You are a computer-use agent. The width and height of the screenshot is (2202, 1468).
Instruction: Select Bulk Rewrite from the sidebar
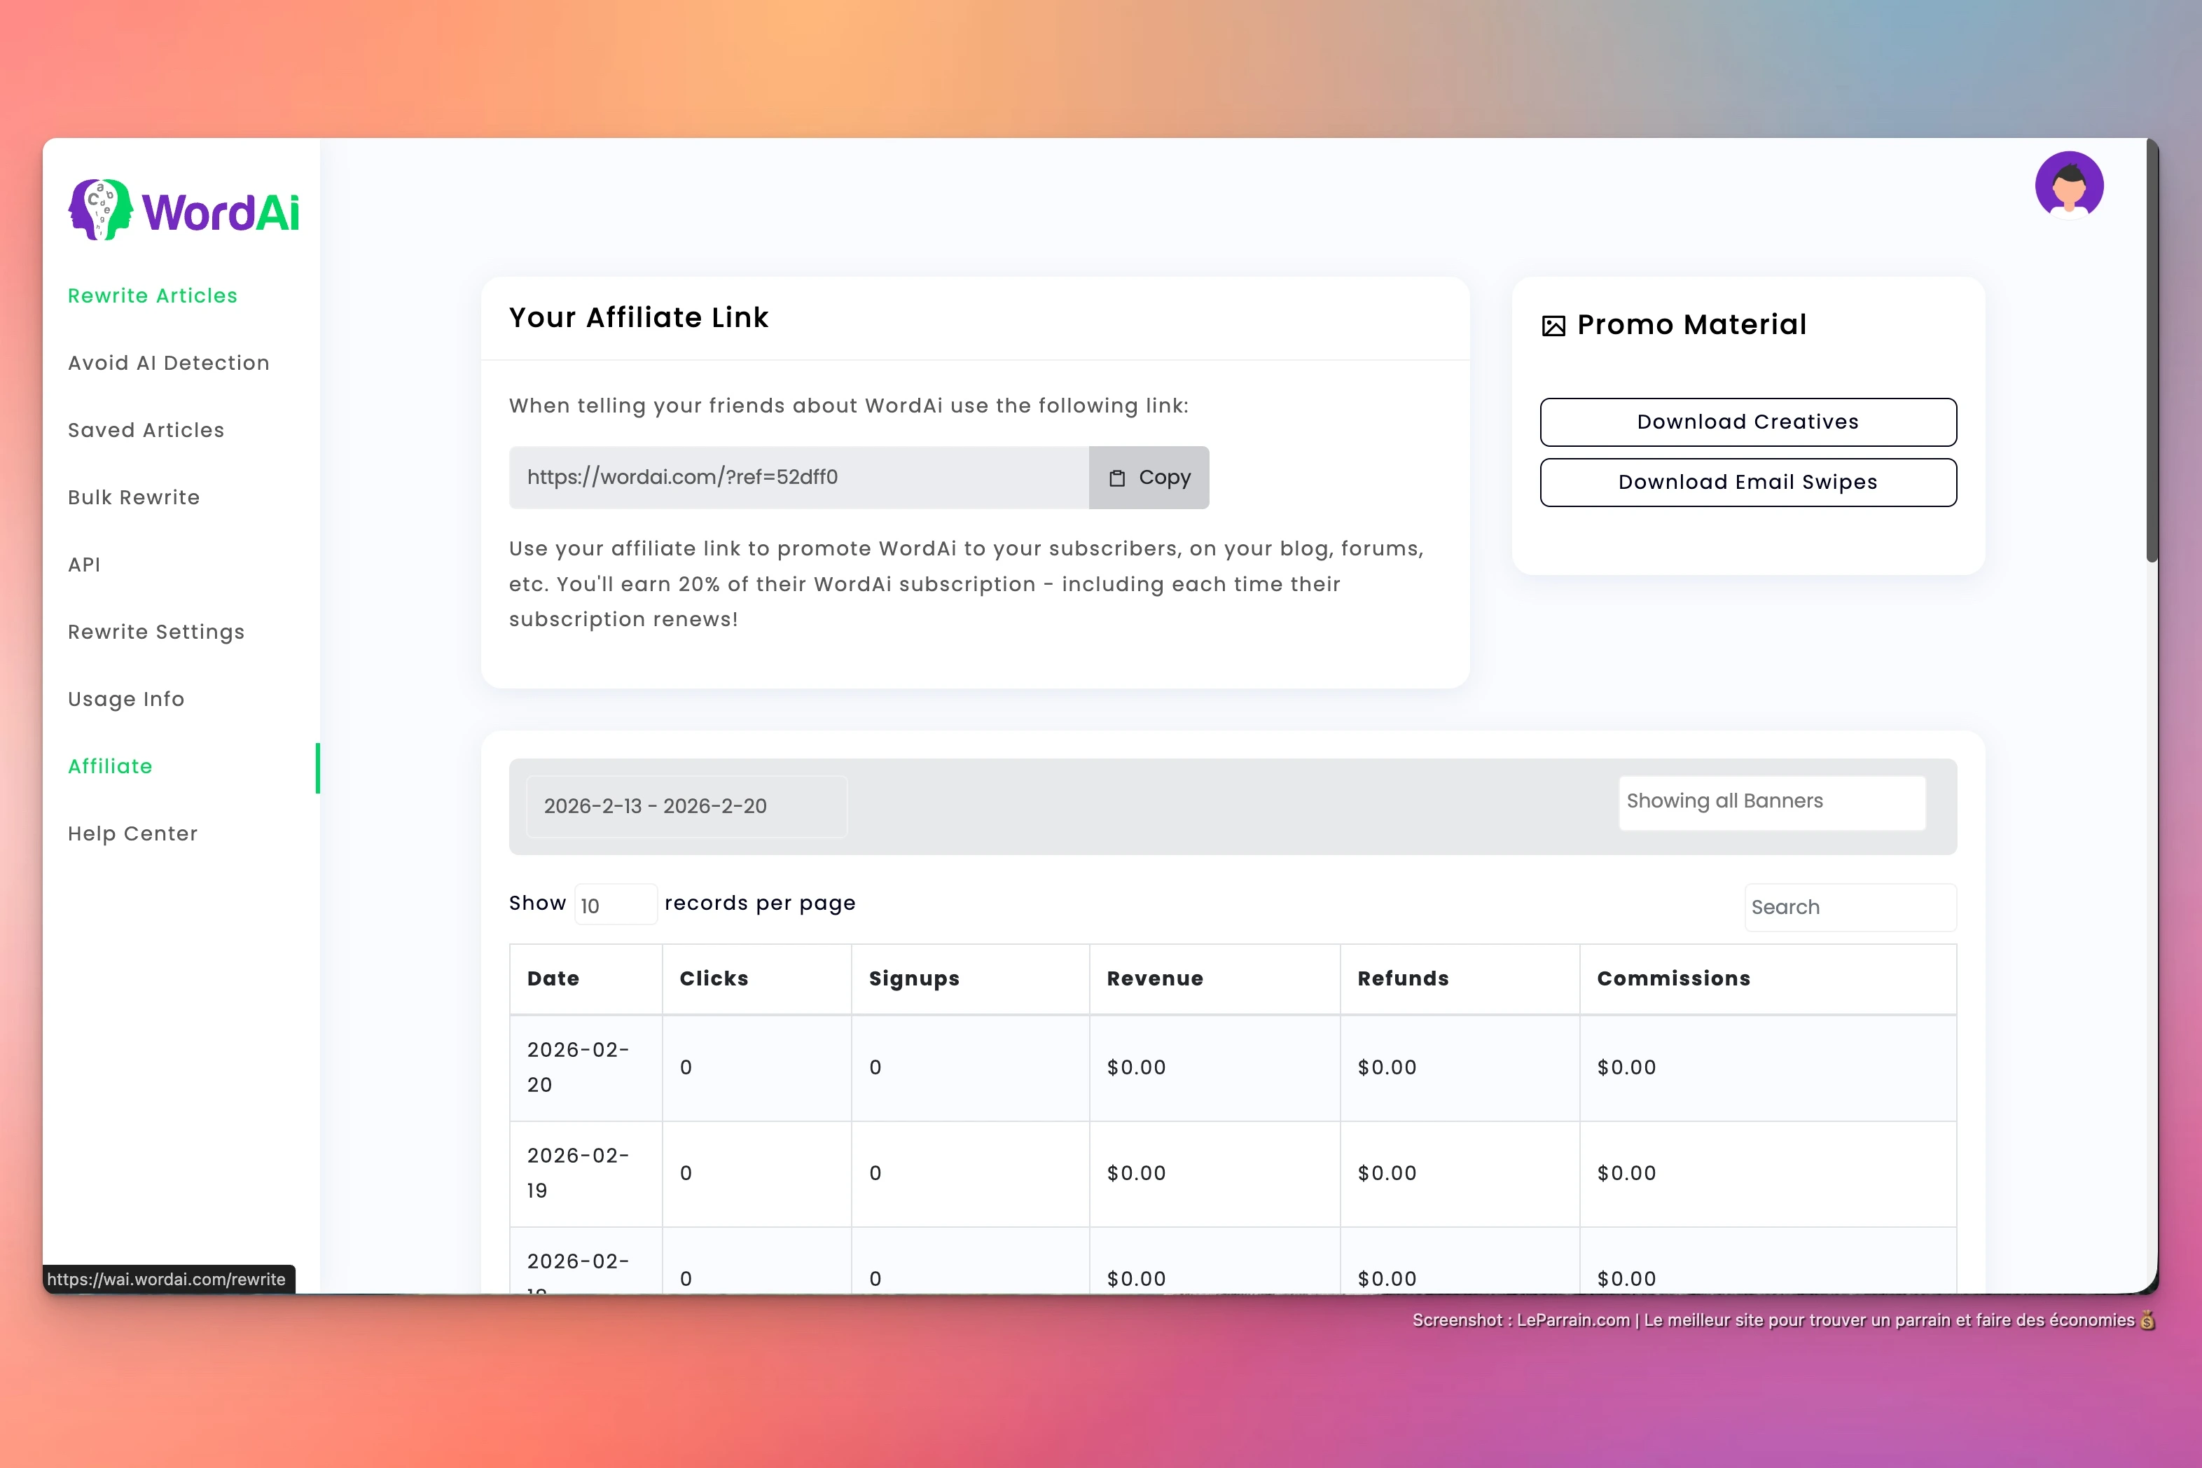point(134,498)
